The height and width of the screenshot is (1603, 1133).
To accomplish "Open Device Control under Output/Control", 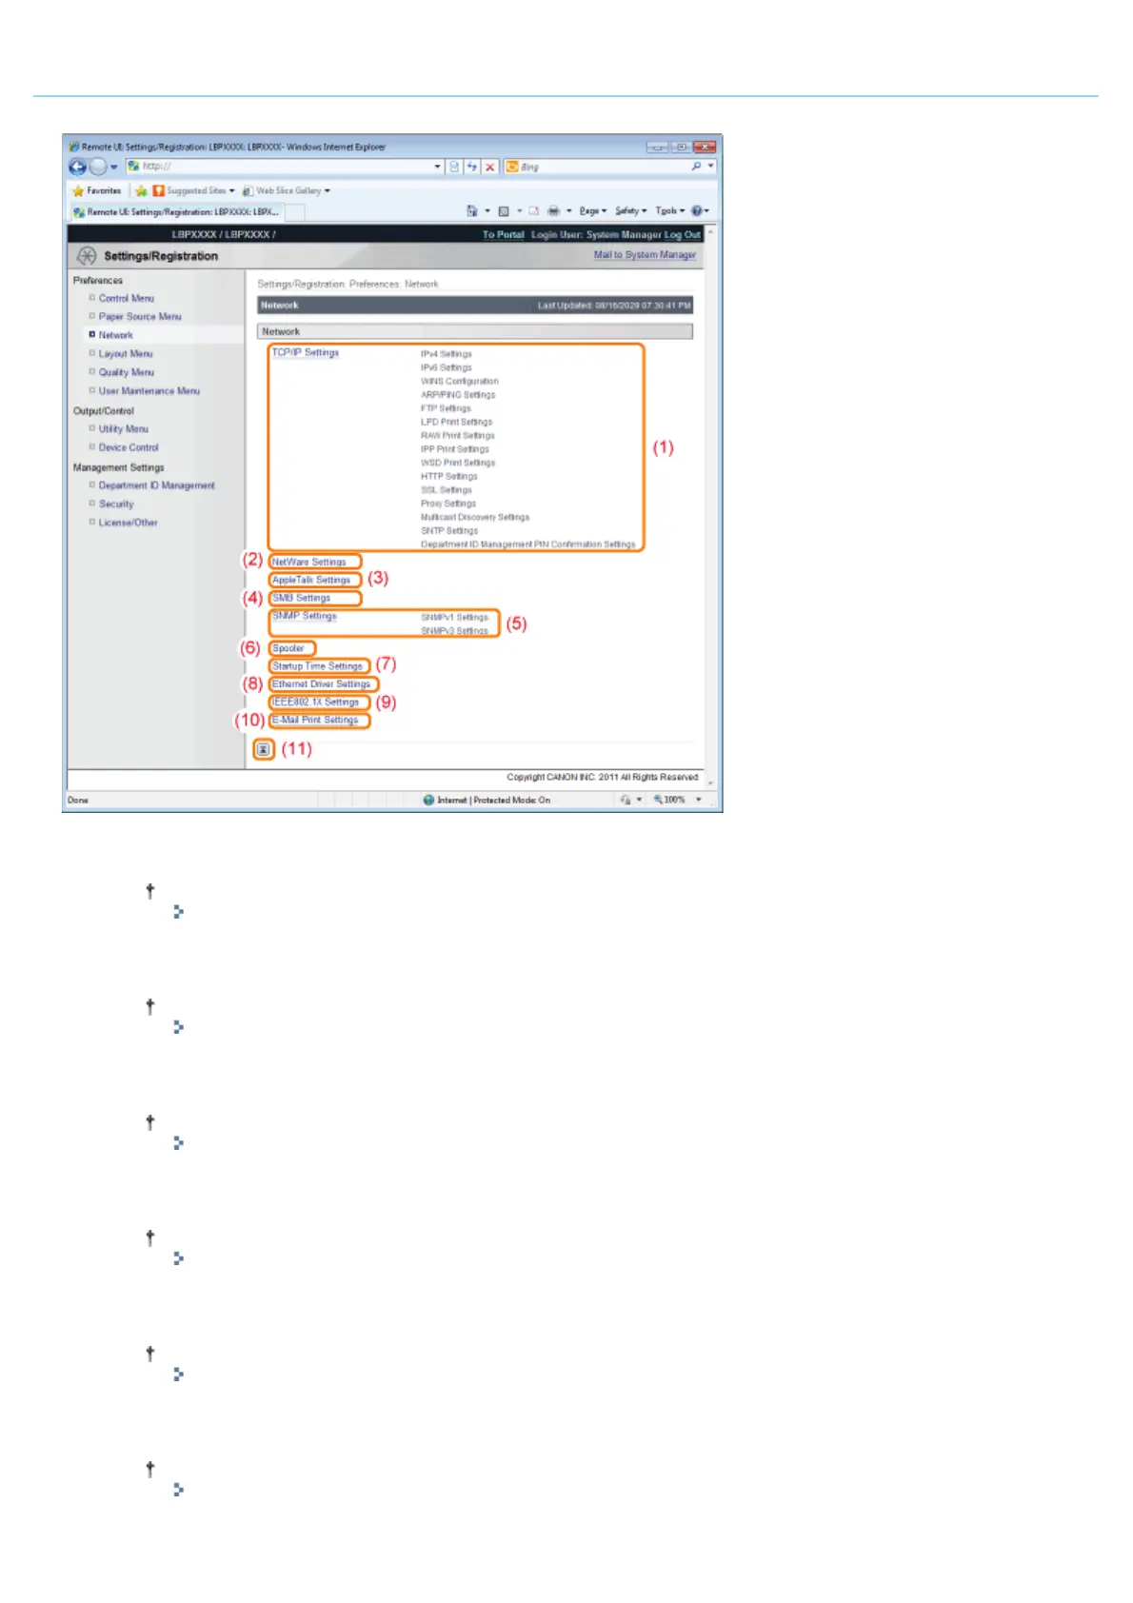I will pyautogui.click(x=129, y=447).
